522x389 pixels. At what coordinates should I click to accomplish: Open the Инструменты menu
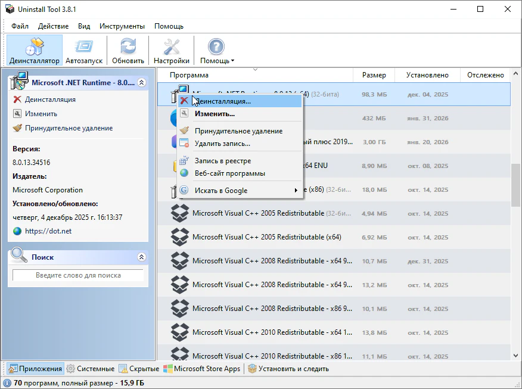[122, 26]
